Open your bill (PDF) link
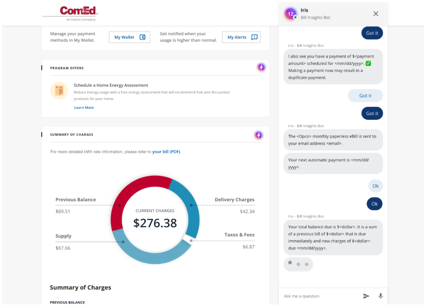The width and height of the screenshot is (424, 305). click(x=166, y=152)
